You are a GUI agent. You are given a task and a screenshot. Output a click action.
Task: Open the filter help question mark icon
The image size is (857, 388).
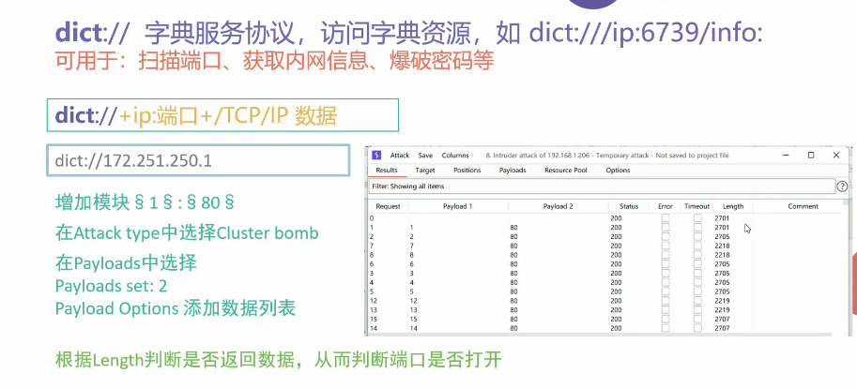(x=842, y=187)
